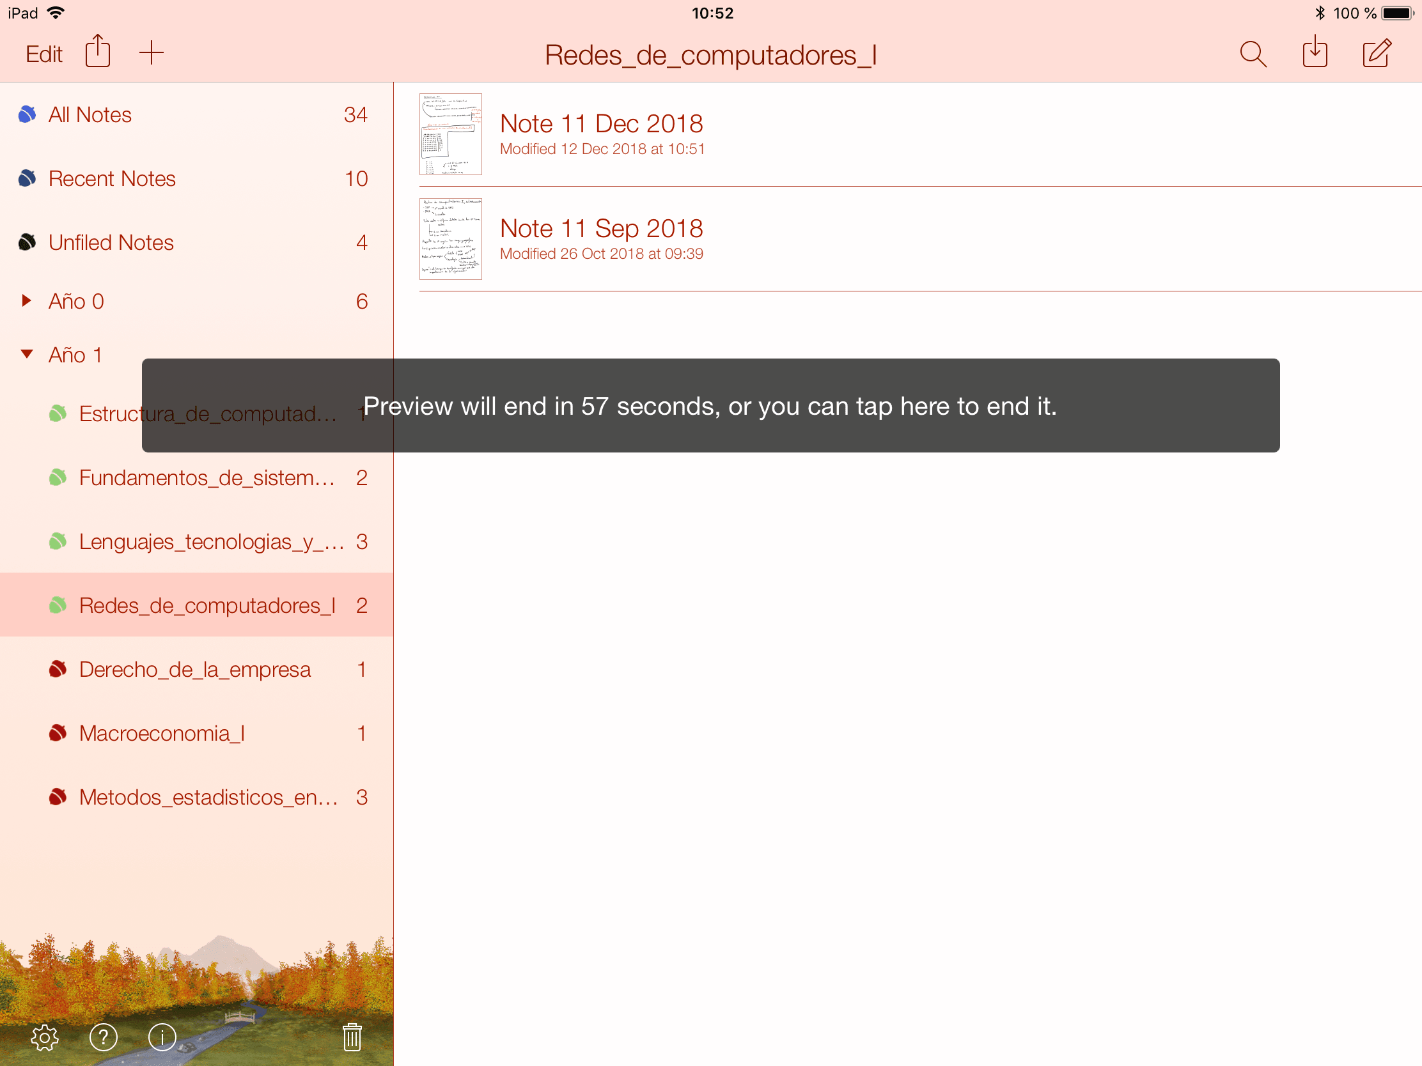Tap the share/export icon in toolbar
Image resolution: width=1422 pixels, height=1066 pixels.
[x=98, y=52]
